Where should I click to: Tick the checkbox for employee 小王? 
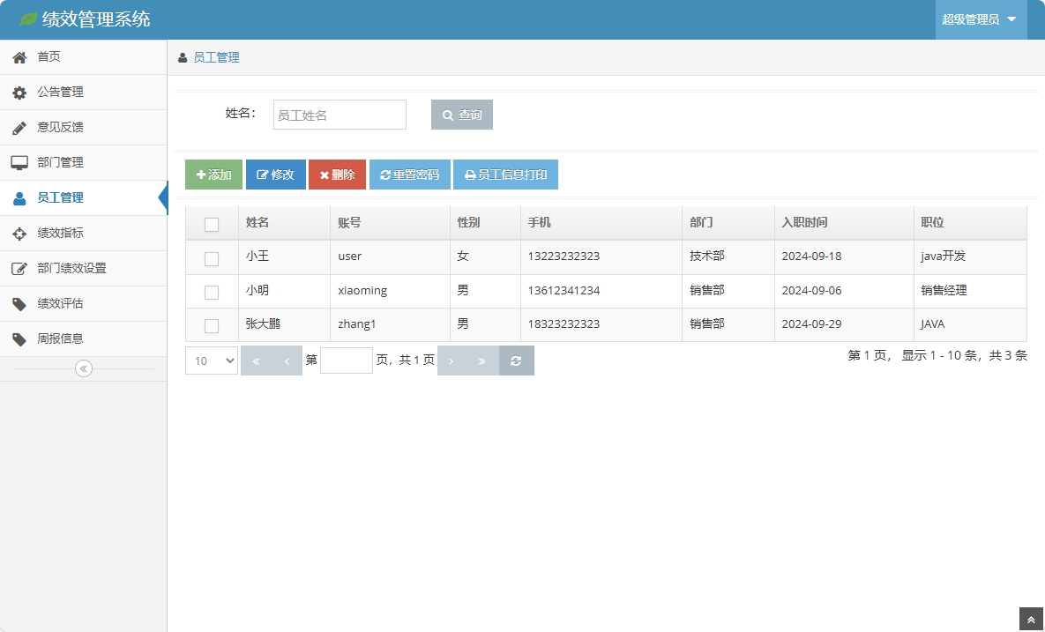[x=212, y=258]
